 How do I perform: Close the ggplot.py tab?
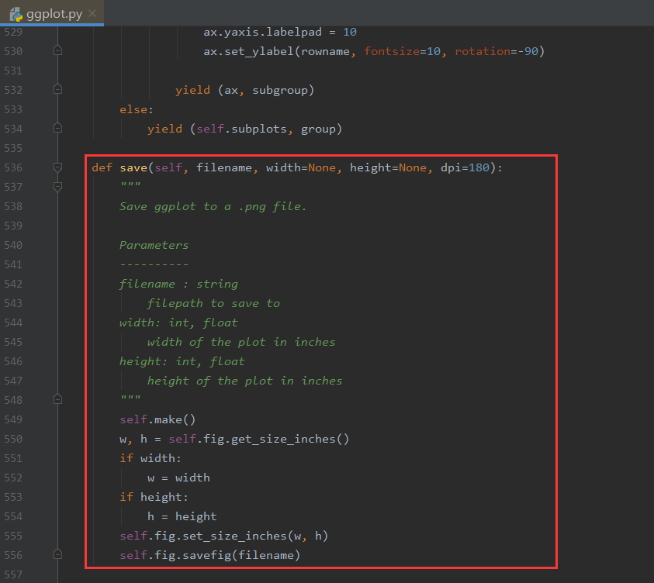pyautogui.click(x=92, y=14)
